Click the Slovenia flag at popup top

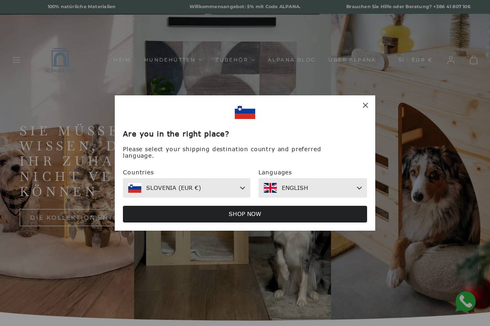pos(245,112)
